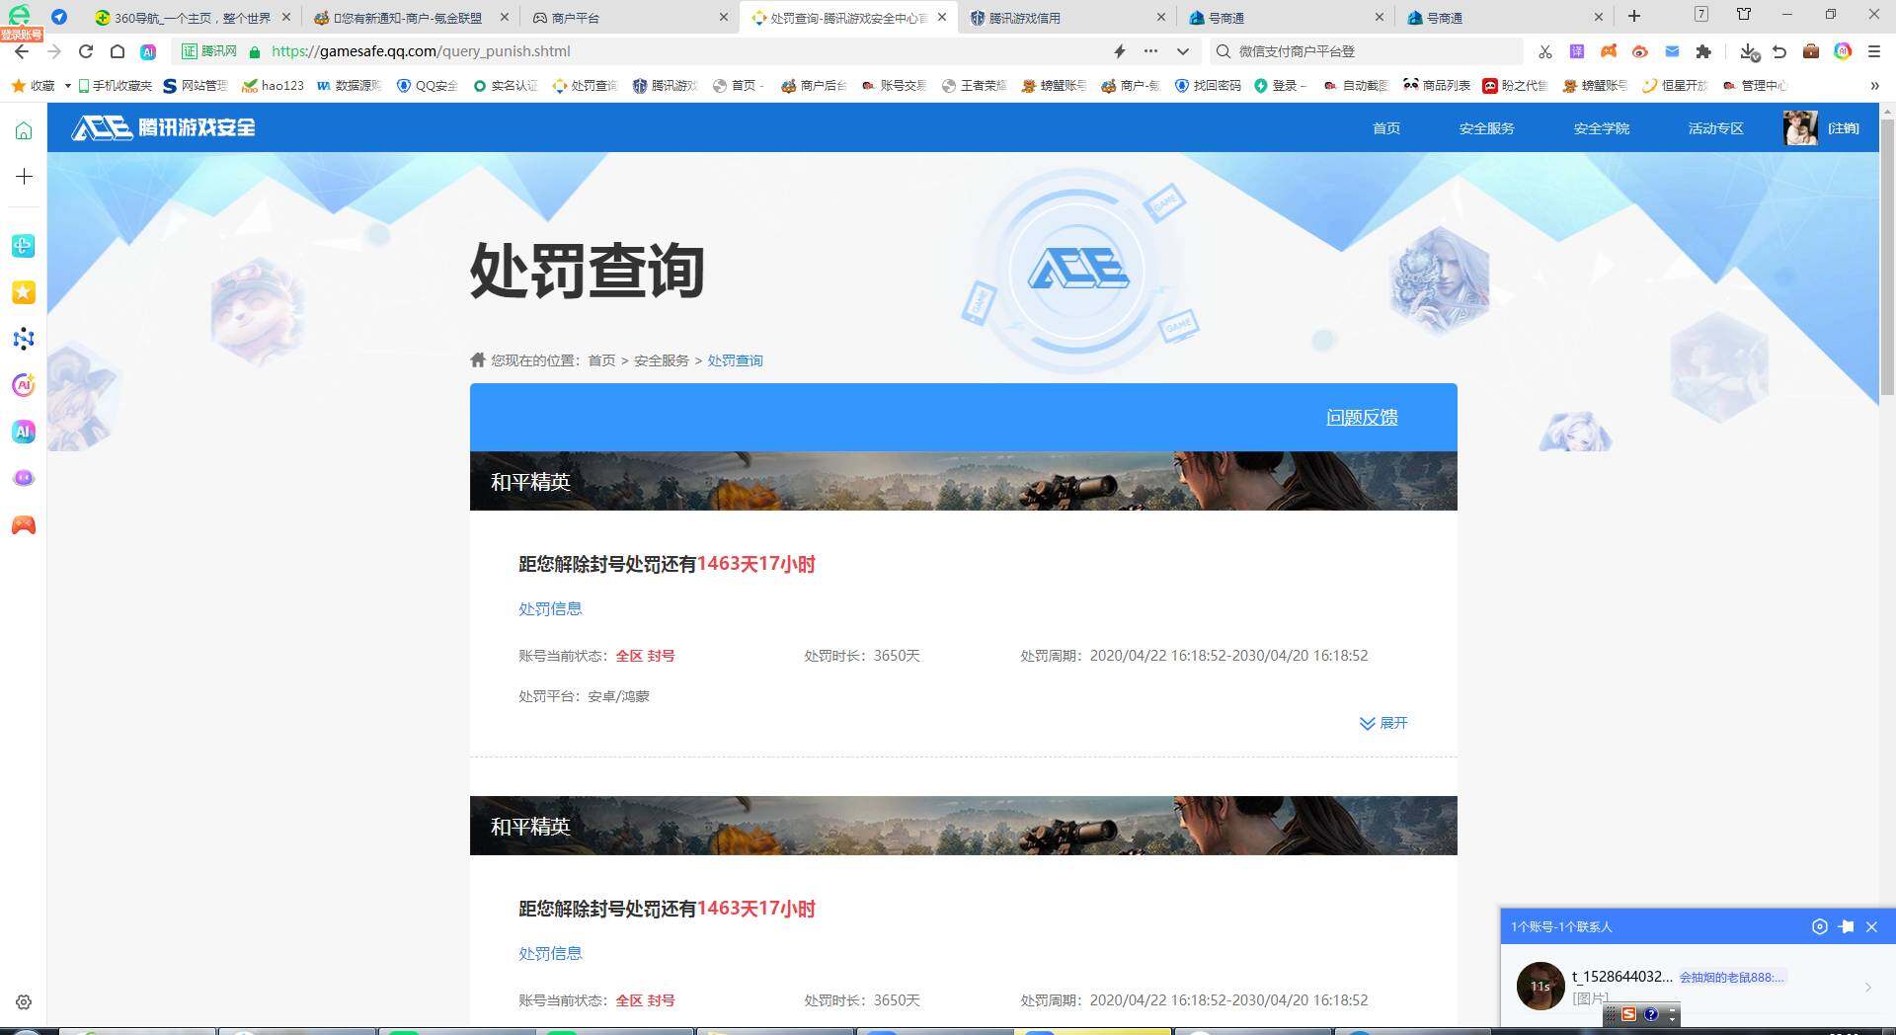Click the 问题反馈 feedback link
1896x1035 pixels.
click(1362, 418)
